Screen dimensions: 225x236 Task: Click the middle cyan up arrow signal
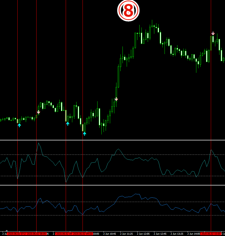[68, 124]
